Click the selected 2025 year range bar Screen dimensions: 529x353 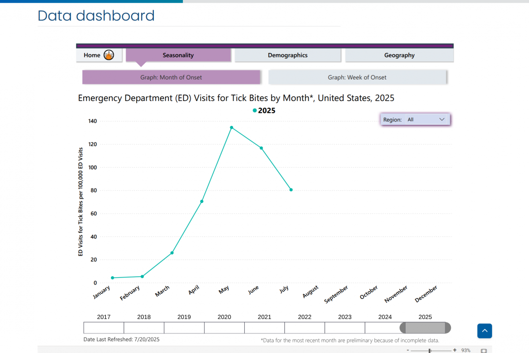[x=425, y=328]
